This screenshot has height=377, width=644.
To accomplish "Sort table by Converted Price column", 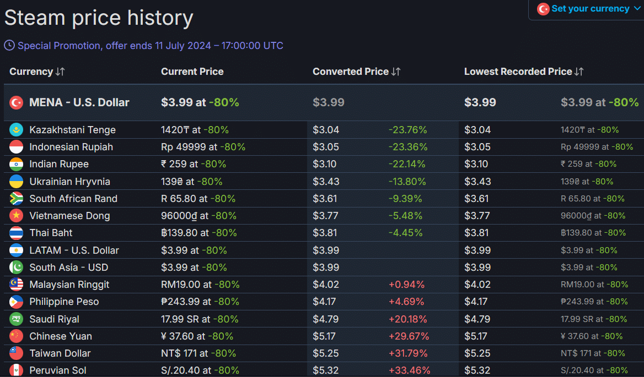I will [357, 72].
